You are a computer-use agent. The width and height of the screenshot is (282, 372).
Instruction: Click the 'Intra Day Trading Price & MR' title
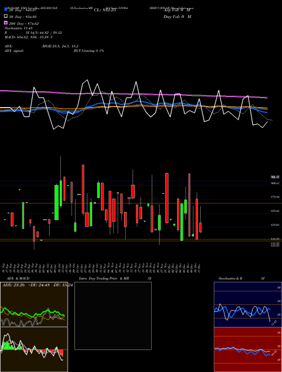click(x=104, y=278)
